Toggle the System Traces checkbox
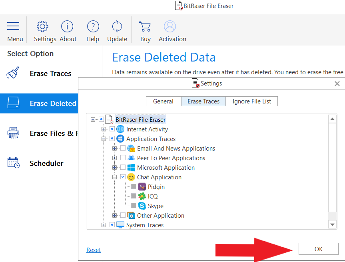345x262 pixels. 112,224
